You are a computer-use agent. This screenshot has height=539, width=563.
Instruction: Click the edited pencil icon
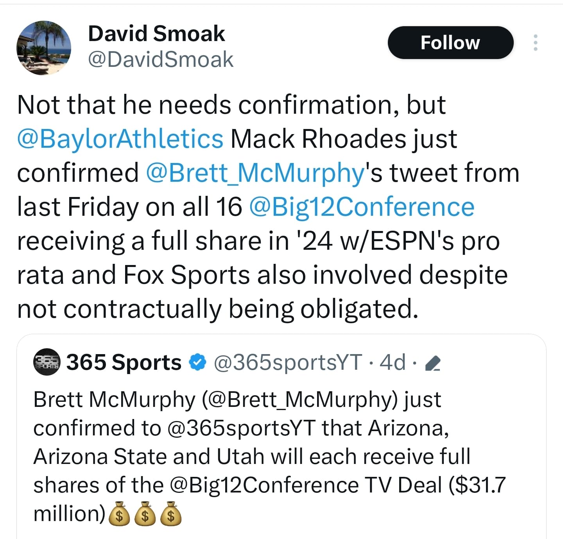432,364
